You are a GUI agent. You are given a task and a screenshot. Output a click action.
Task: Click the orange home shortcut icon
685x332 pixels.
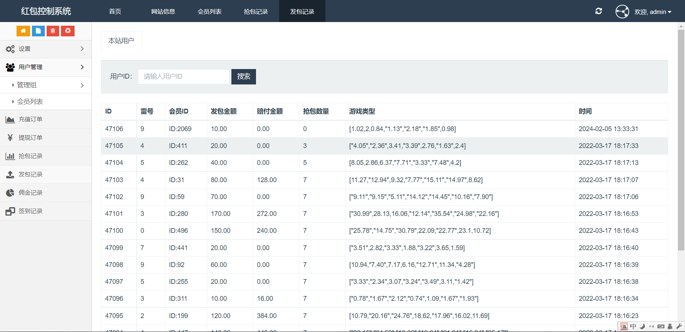(23, 31)
